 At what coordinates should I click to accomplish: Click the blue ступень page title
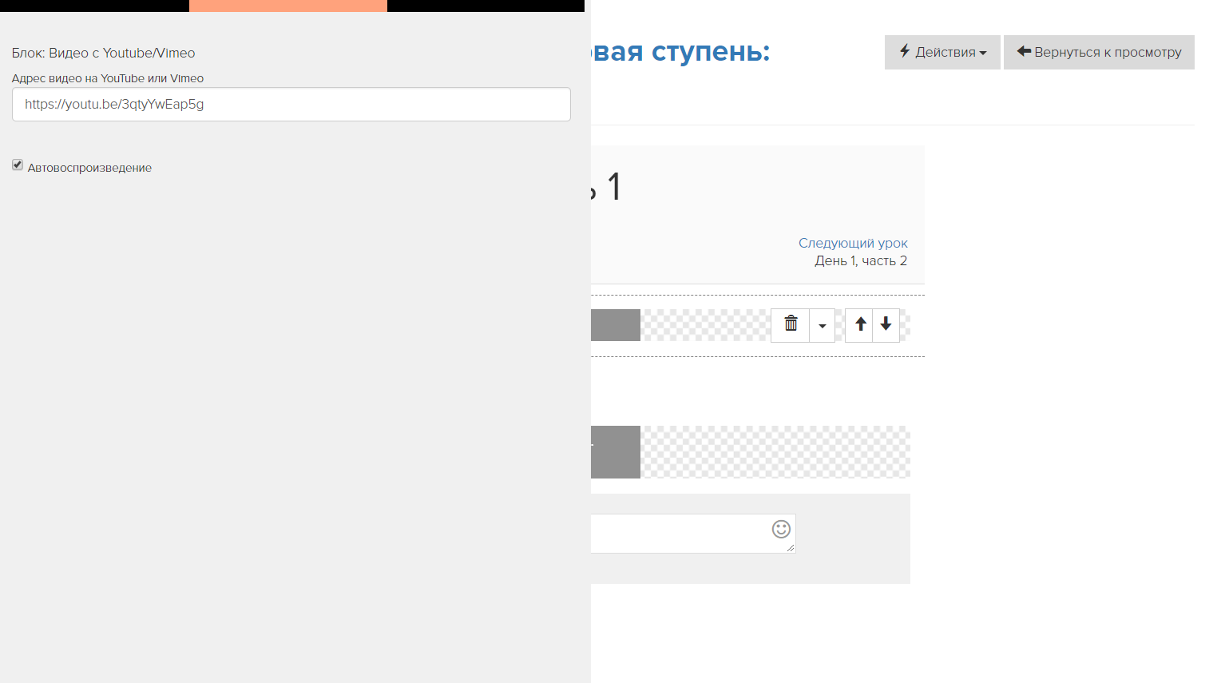[x=680, y=52]
